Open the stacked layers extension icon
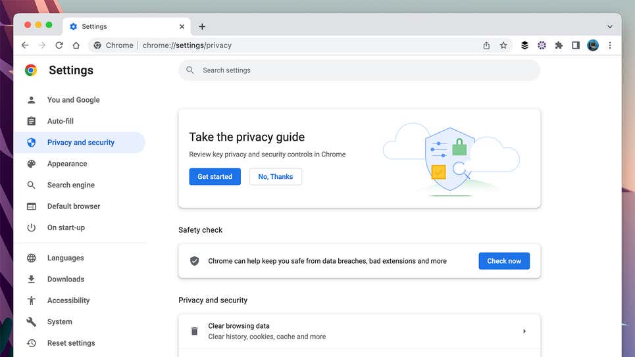Image resolution: width=635 pixels, height=357 pixels. pos(524,45)
